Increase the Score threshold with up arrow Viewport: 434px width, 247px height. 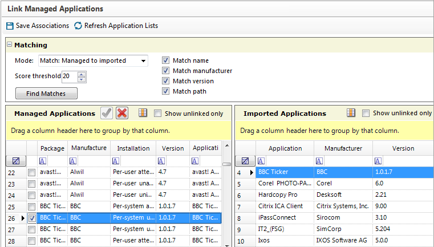pyautogui.click(x=82, y=74)
